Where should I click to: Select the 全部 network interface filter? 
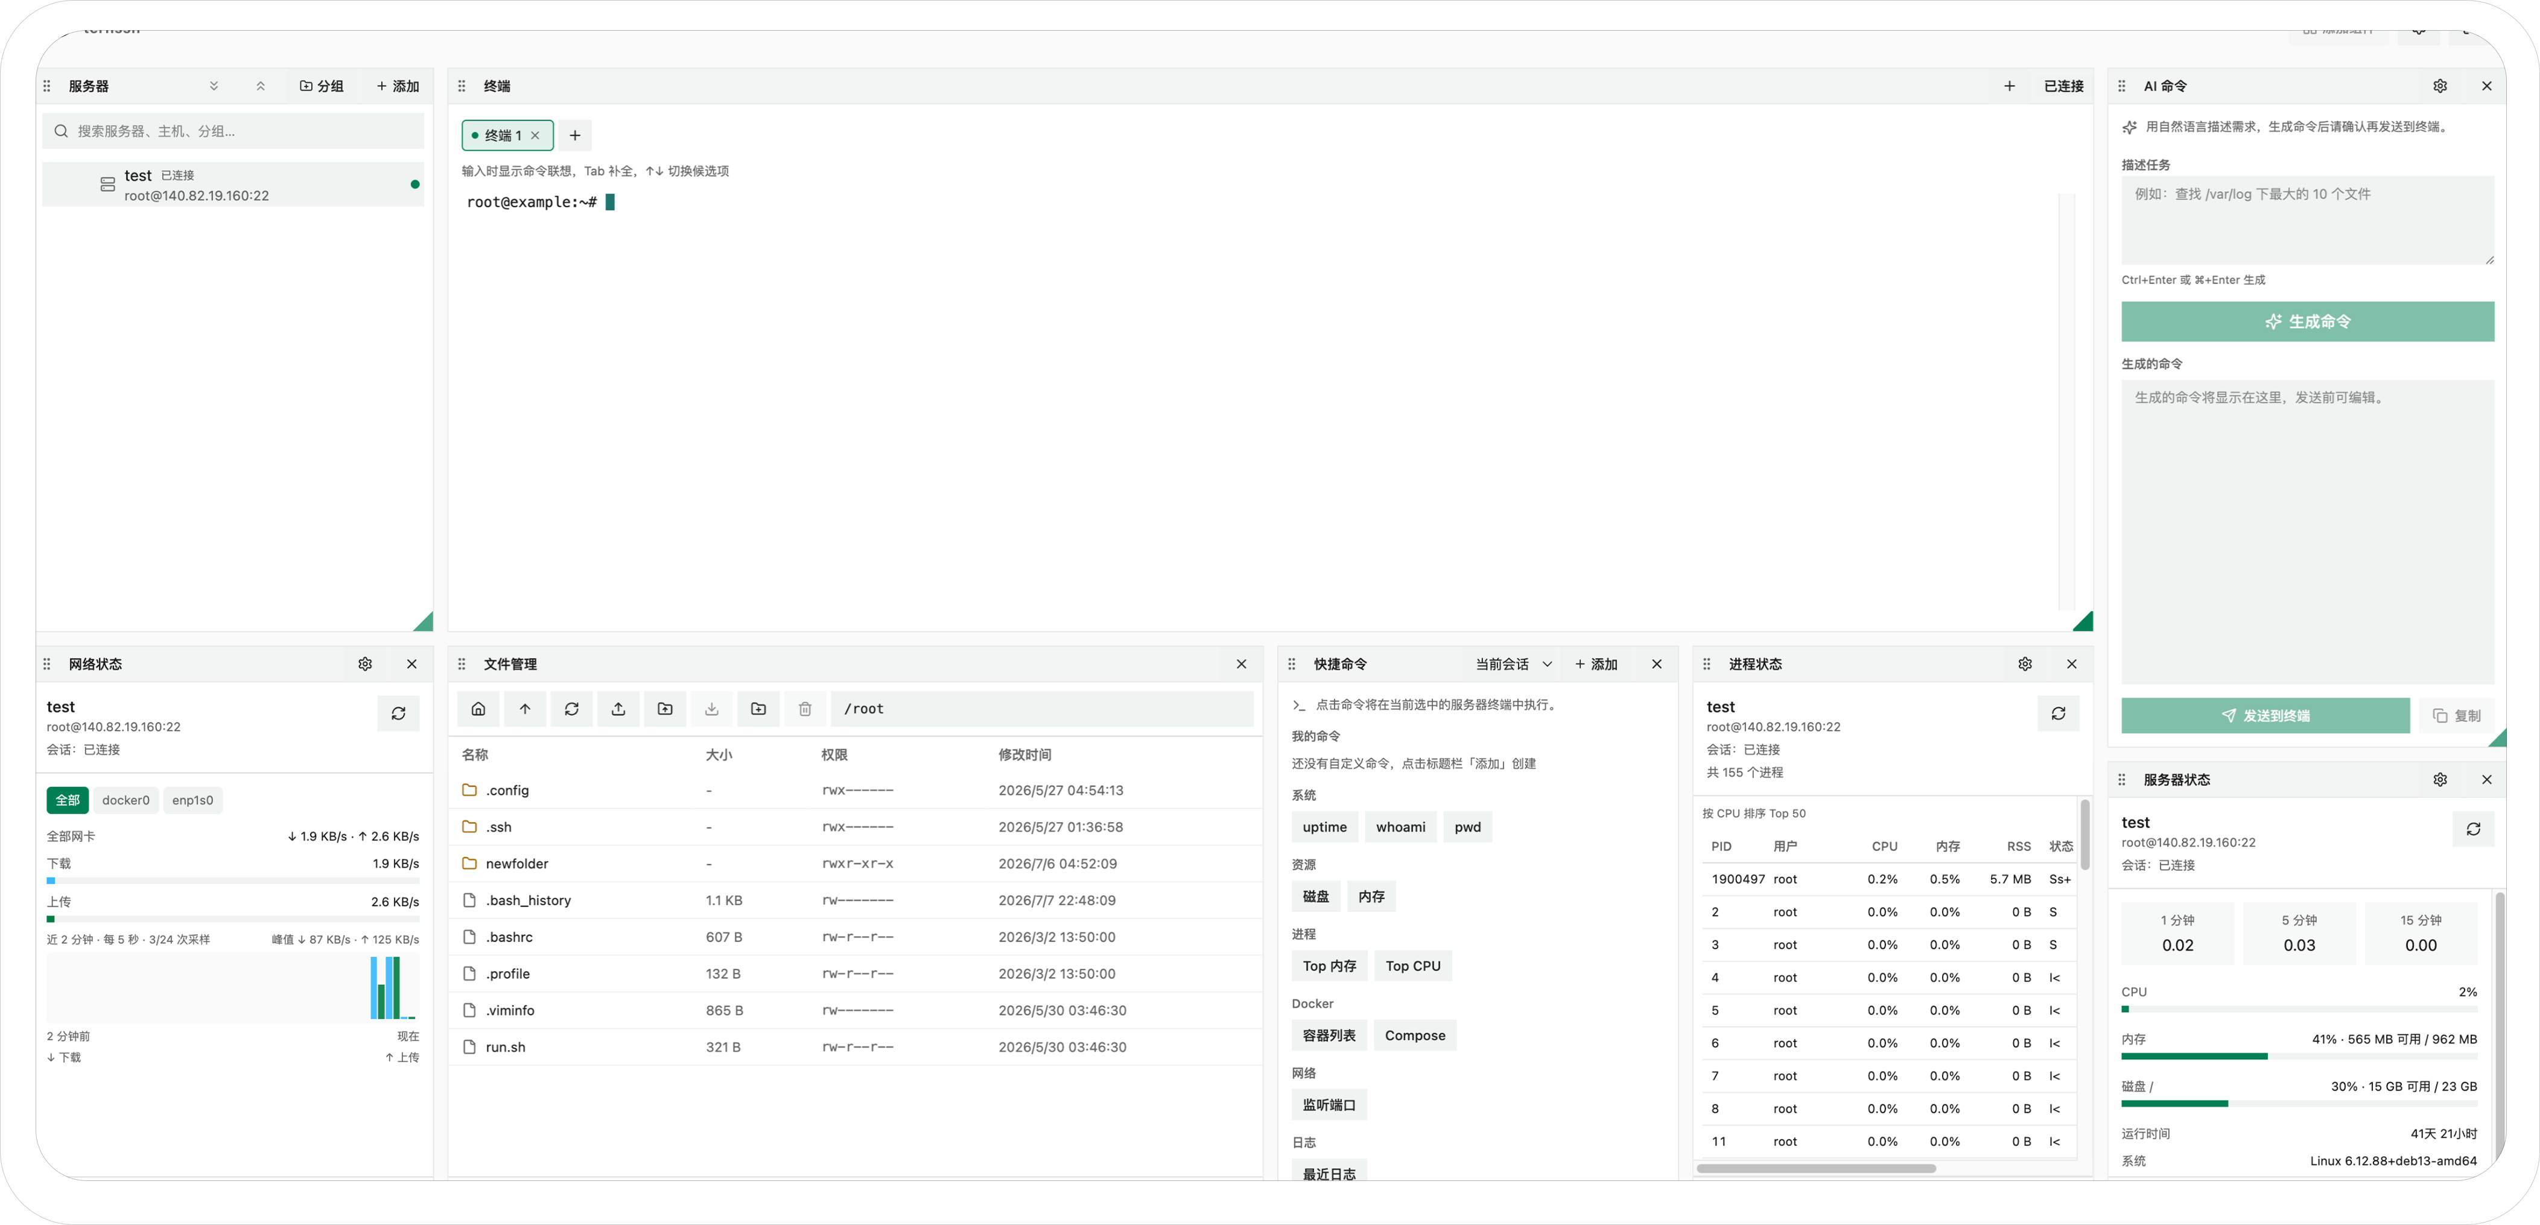pos(67,799)
